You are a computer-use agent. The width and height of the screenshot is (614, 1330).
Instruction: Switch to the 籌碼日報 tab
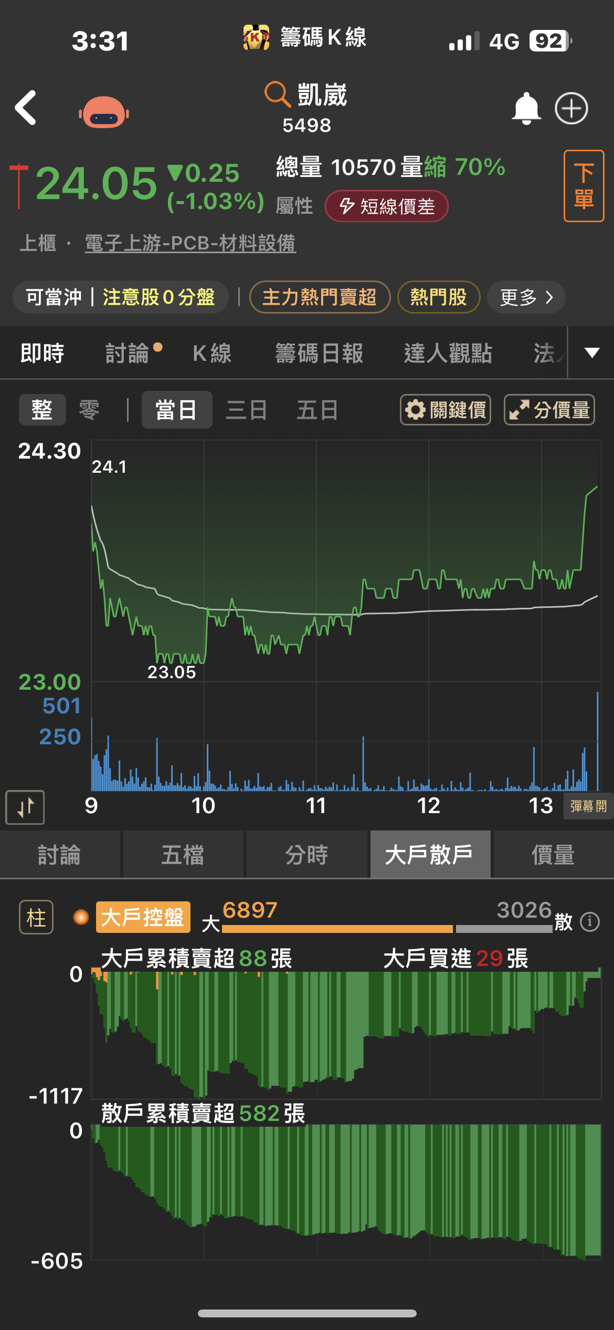(319, 353)
